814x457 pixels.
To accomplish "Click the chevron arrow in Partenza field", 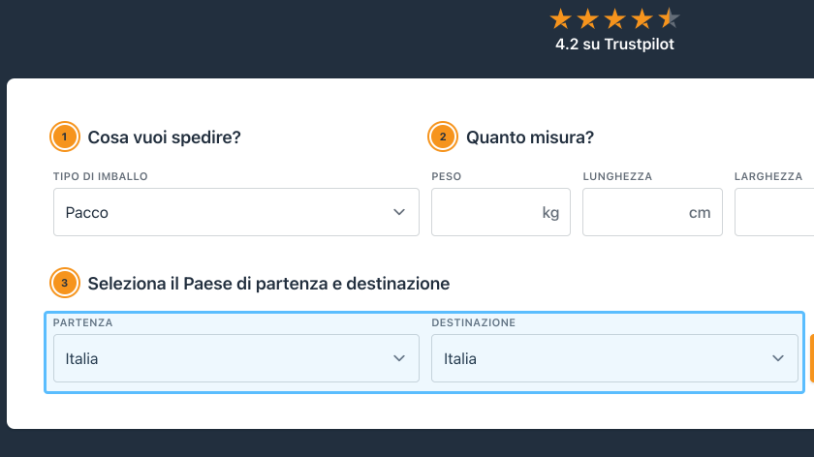I will coord(399,358).
